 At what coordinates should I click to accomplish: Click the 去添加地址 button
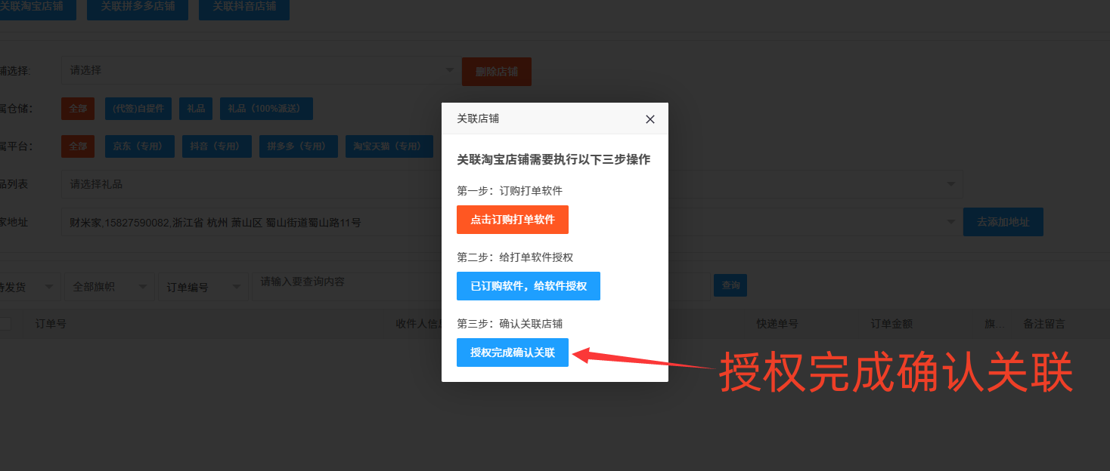pos(1003,223)
